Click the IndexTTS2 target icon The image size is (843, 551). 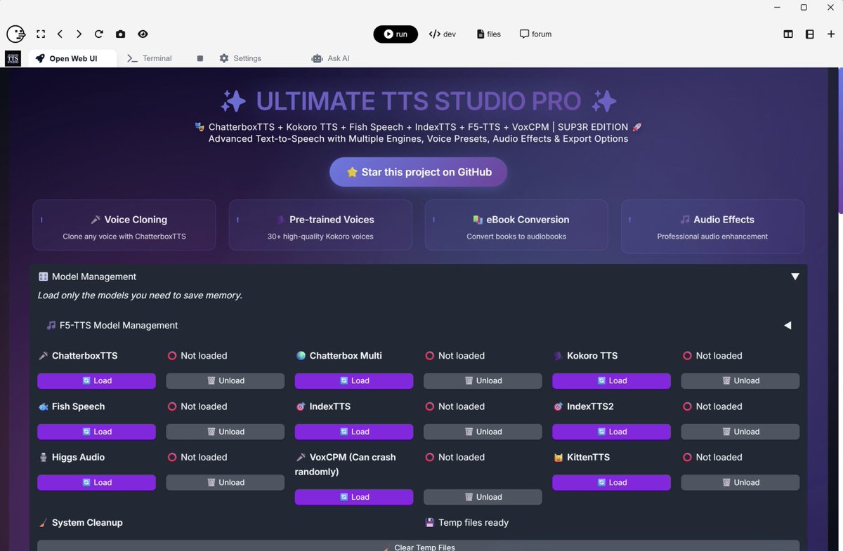click(558, 406)
